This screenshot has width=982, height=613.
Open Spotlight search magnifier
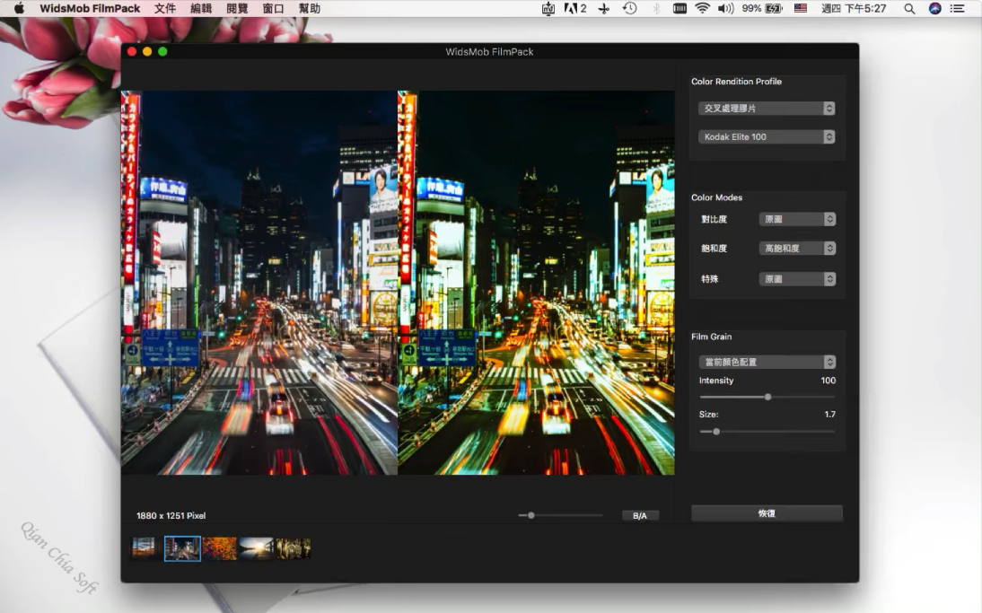coord(909,8)
